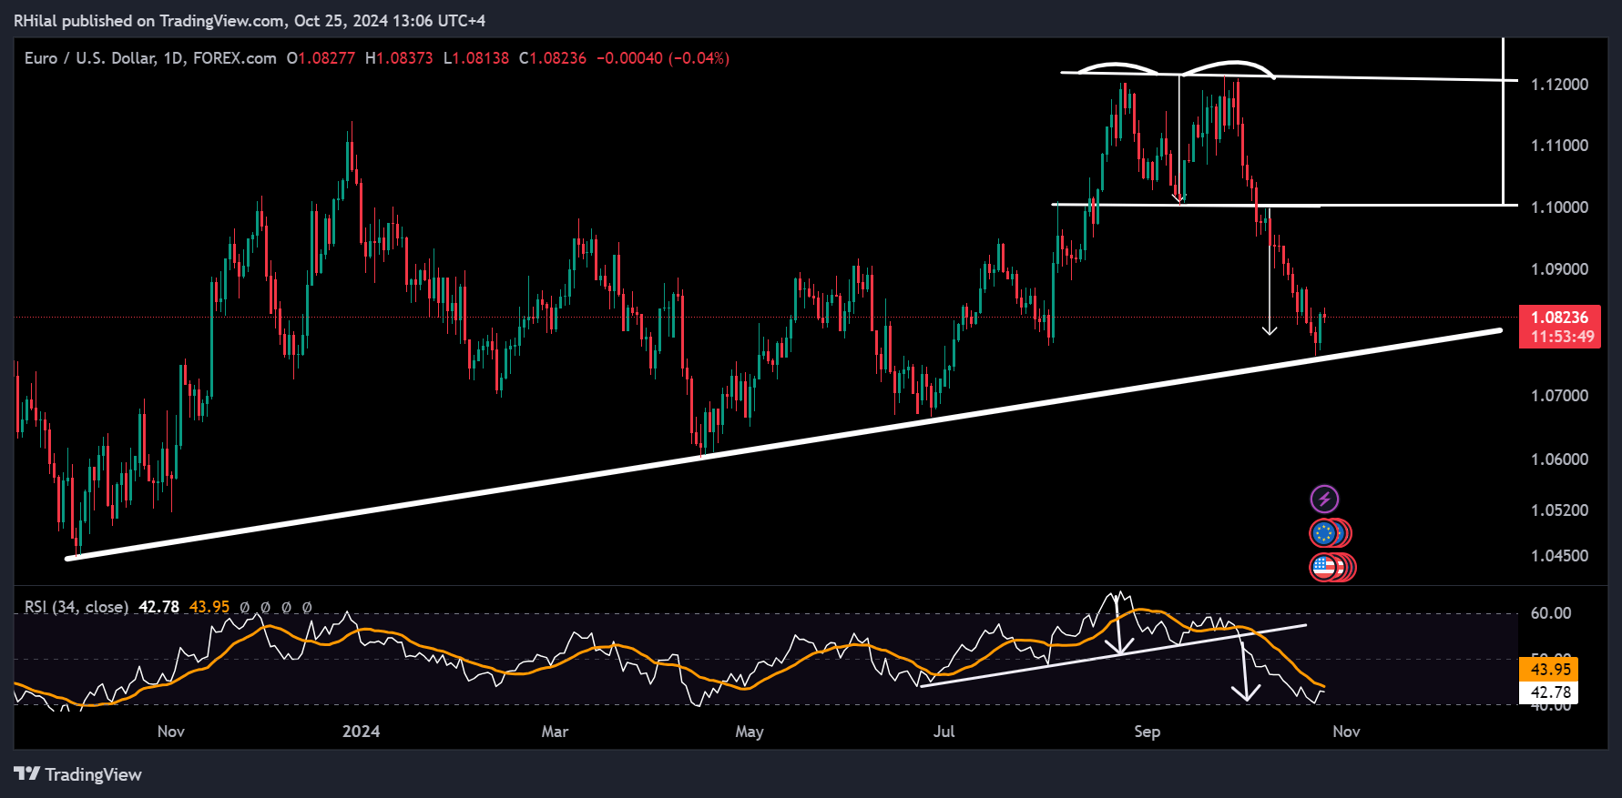Click the change value -0.00040 (-0.04%)

[x=663, y=58]
